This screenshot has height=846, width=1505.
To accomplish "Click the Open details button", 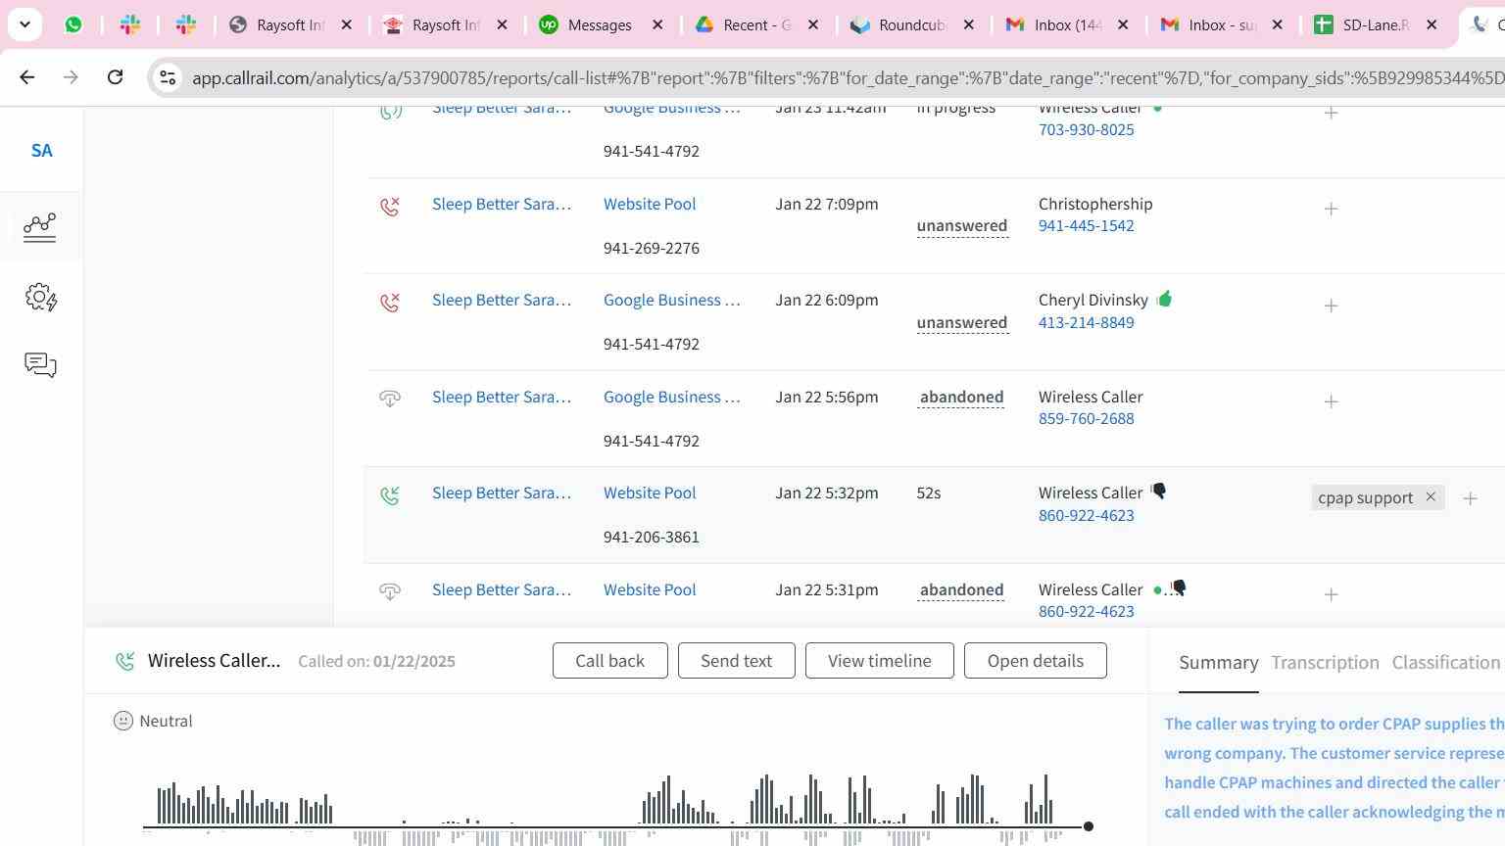I will [1035, 661].
